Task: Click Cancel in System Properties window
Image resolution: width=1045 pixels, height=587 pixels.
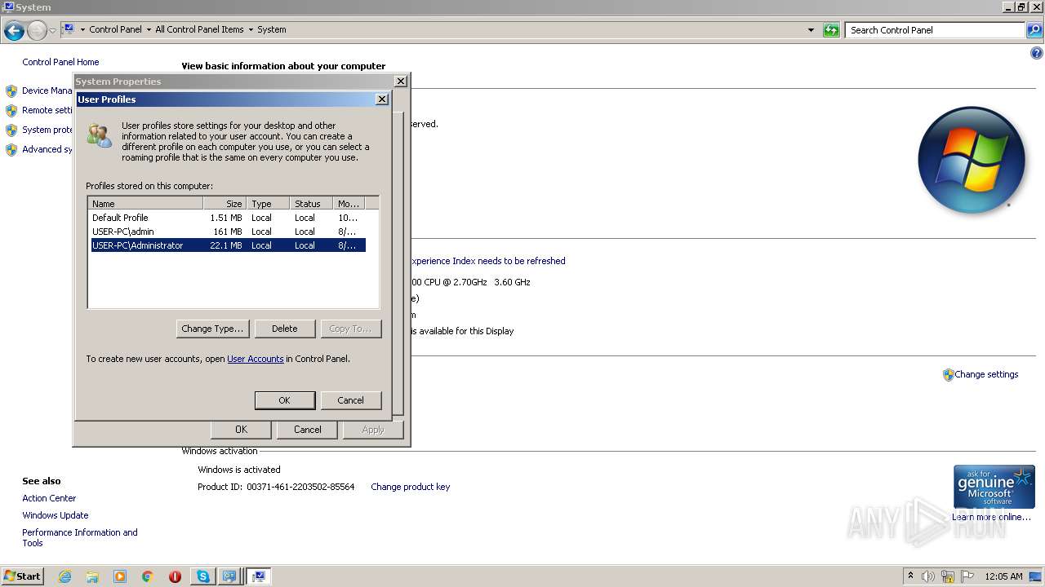Action: coord(307,430)
